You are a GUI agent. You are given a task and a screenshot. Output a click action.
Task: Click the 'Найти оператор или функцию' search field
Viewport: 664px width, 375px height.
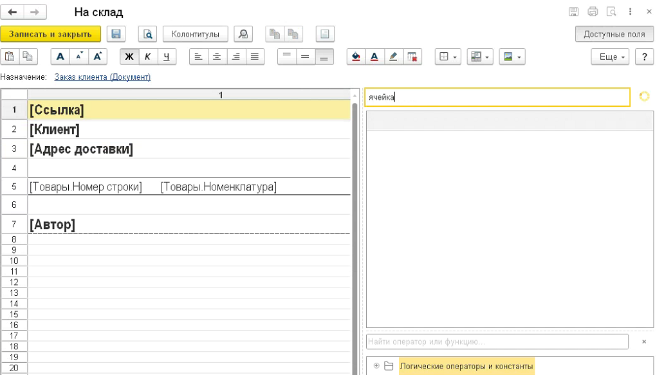pyautogui.click(x=497, y=342)
